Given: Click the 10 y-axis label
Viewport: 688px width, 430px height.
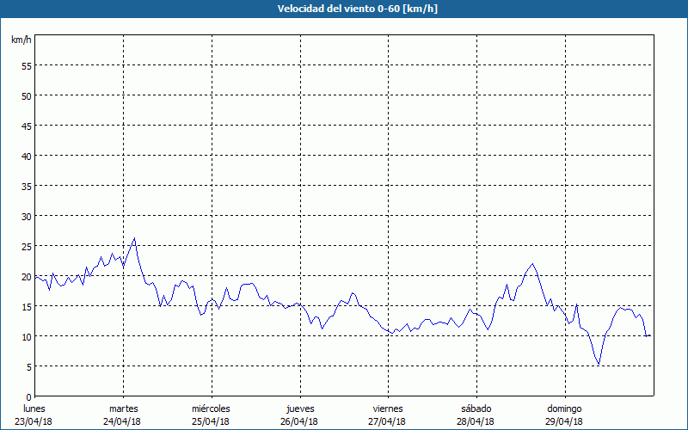Looking at the screenshot, I should pos(26,336).
